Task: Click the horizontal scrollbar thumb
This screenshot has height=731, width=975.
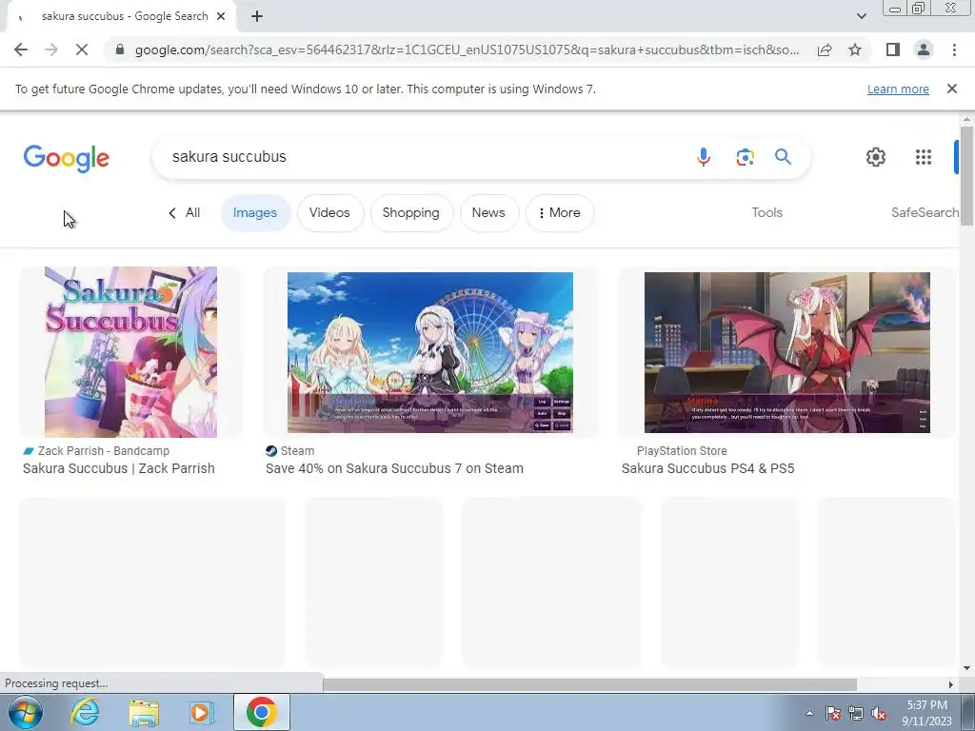Action: pyautogui.click(x=589, y=684)
